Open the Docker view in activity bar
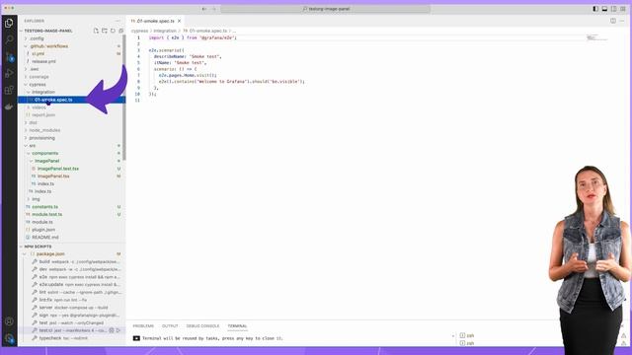The width and height of the screenshot is (632, 355). click(x=9, y=106)
